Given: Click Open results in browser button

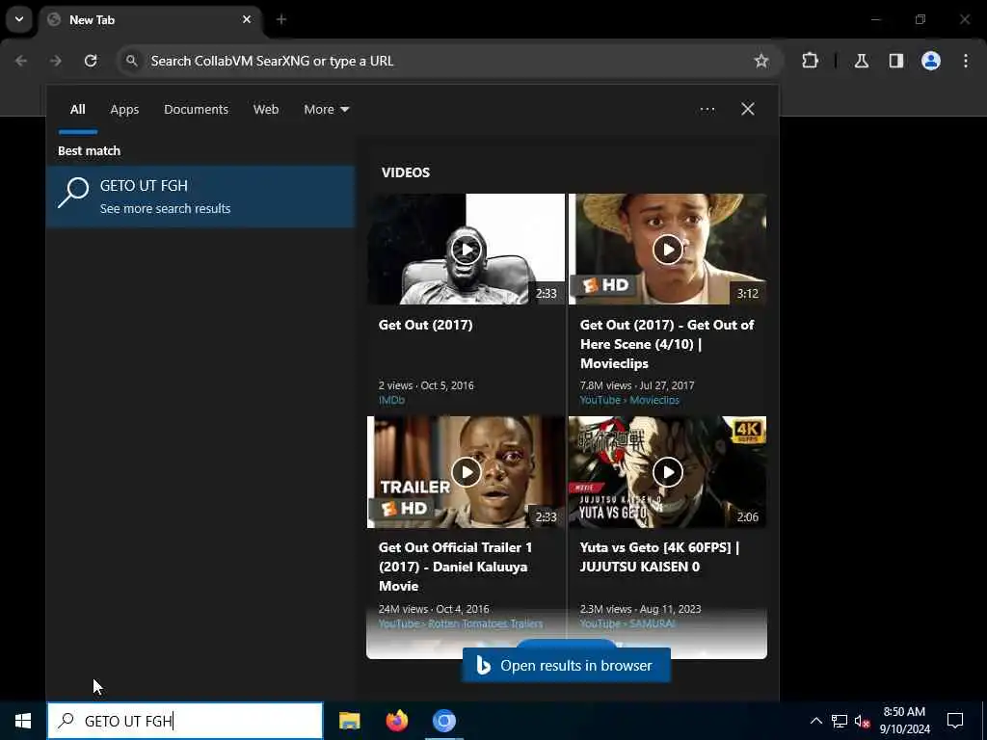Looking at the screenshot, I should click(x=566, y=665).
